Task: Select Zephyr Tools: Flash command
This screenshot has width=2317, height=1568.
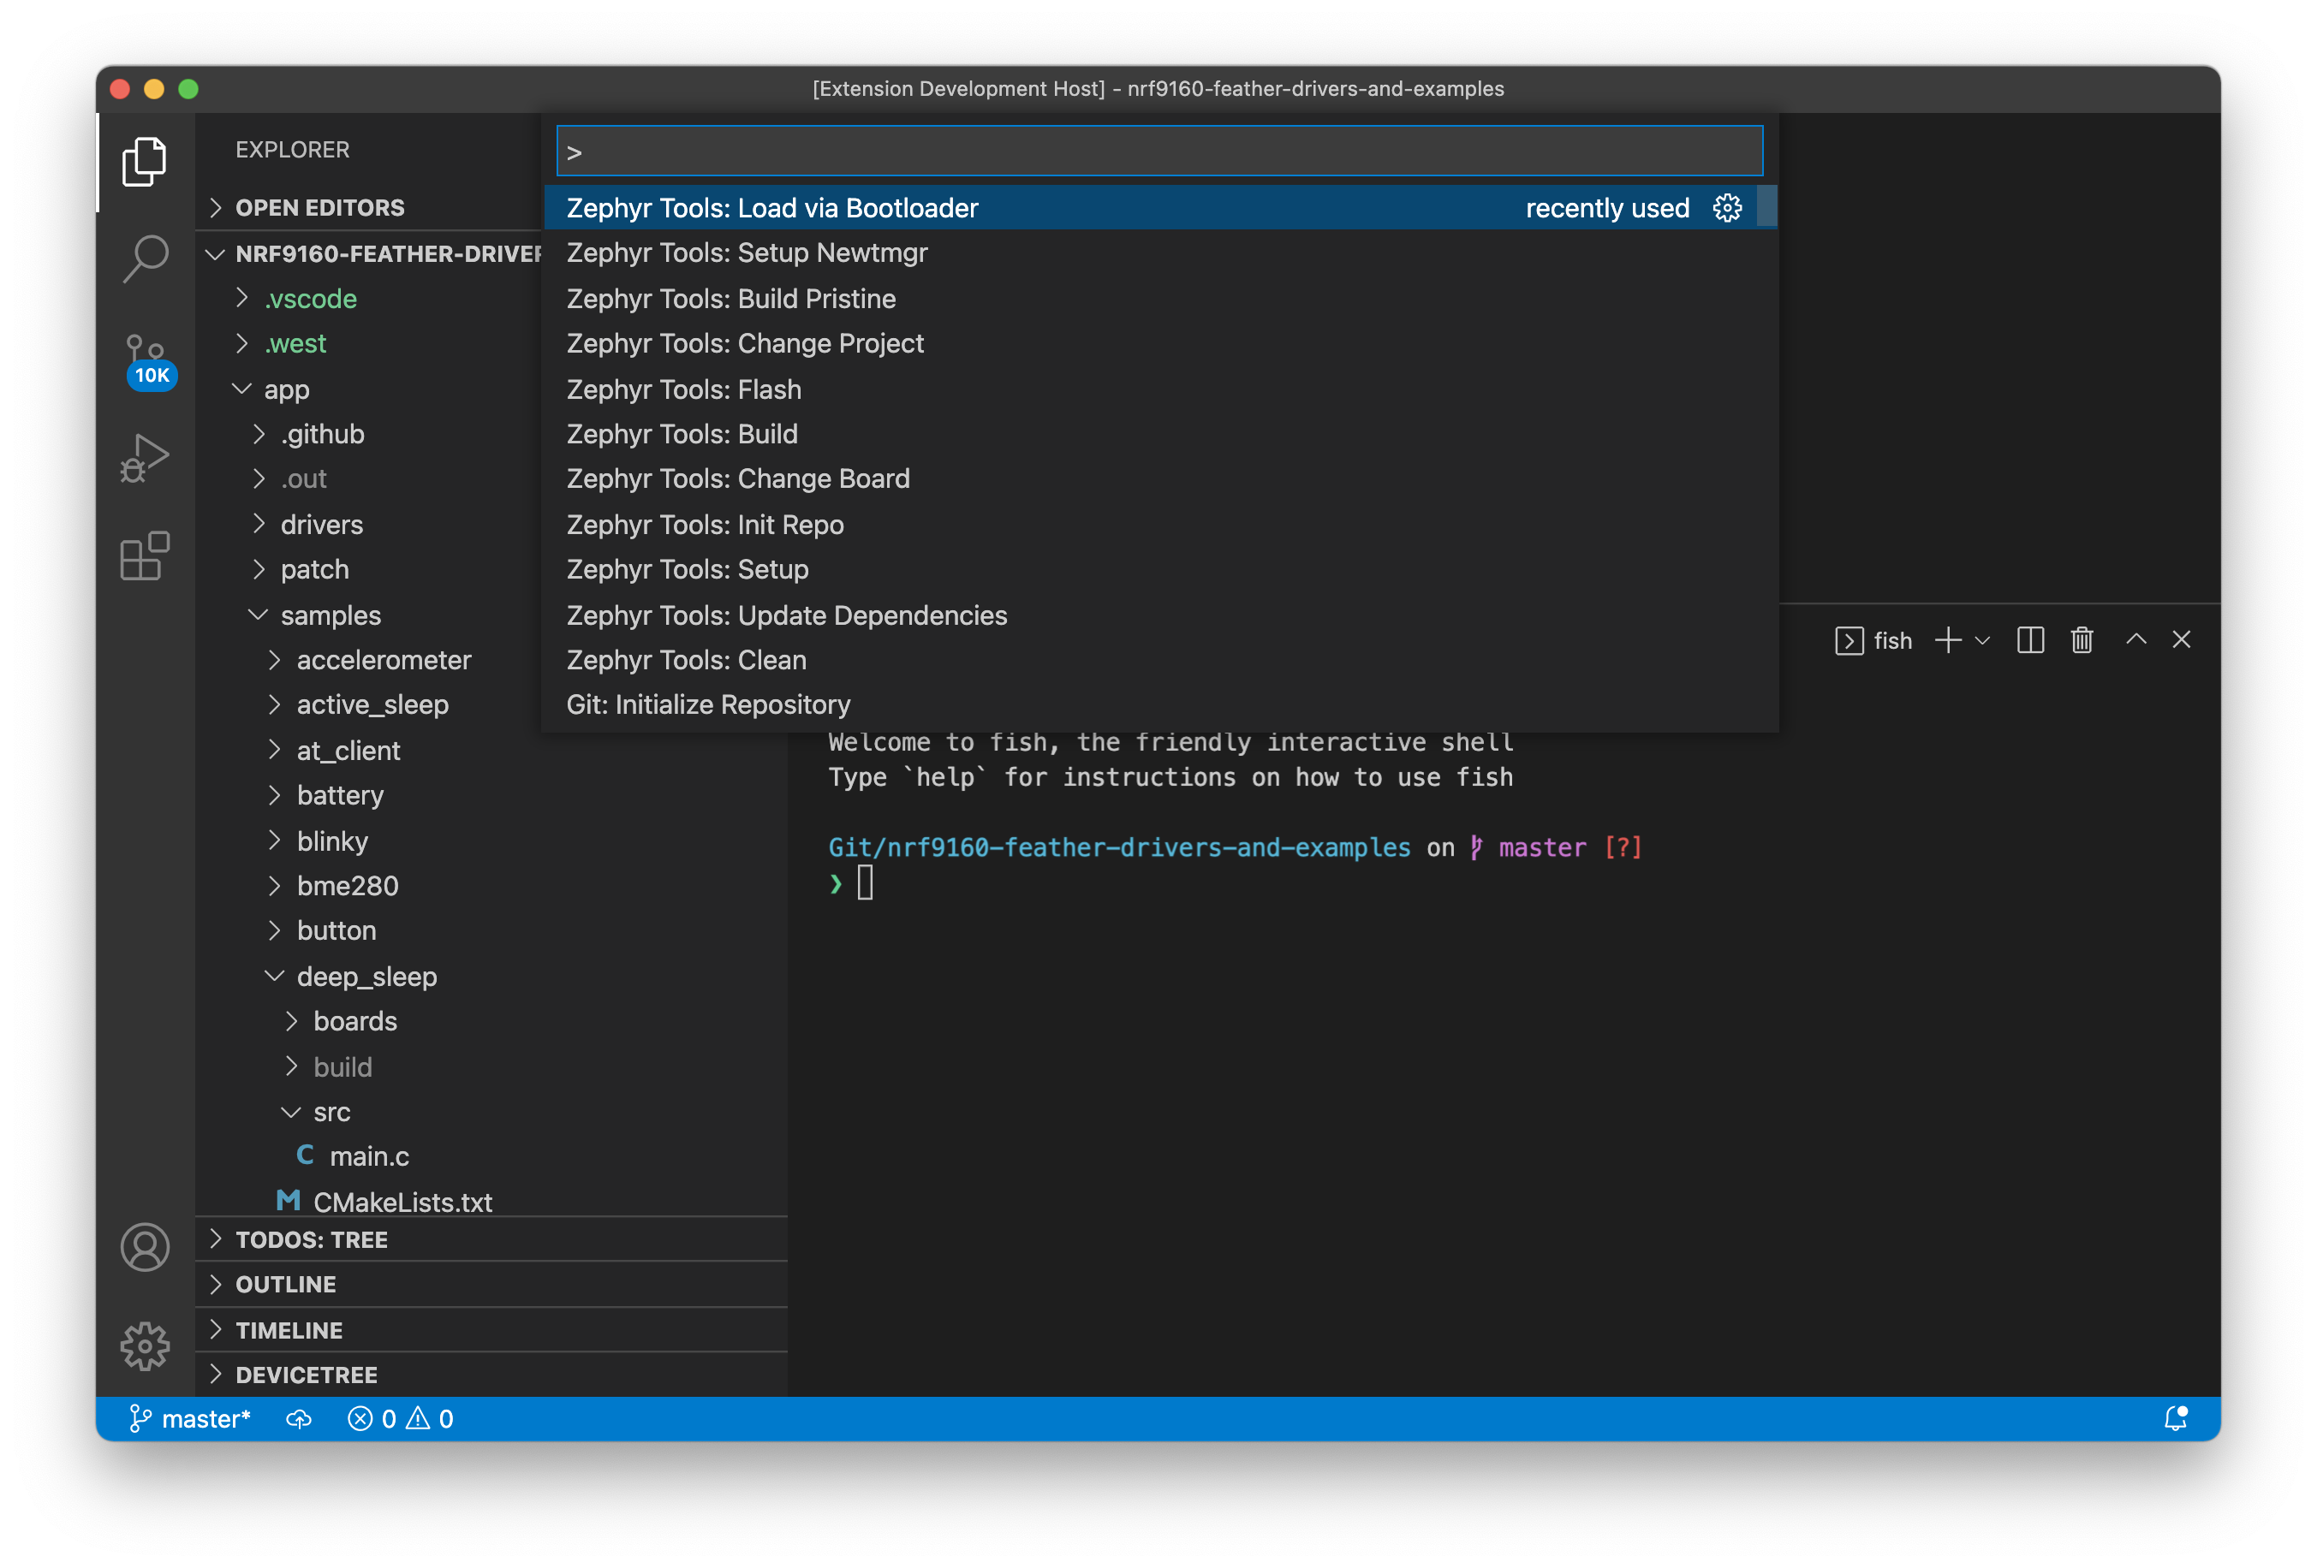Action: [683, 389]
